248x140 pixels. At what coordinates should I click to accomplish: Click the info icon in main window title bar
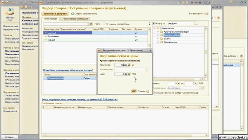(x=231, y=2)
